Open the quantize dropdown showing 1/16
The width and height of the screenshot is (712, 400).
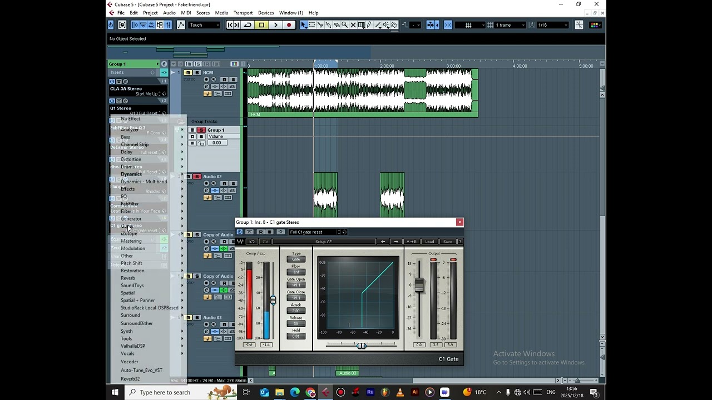coord(553,25)
